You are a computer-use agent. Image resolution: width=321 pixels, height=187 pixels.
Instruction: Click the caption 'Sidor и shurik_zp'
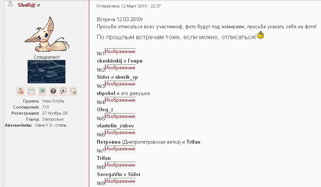(x=117, y=77)
